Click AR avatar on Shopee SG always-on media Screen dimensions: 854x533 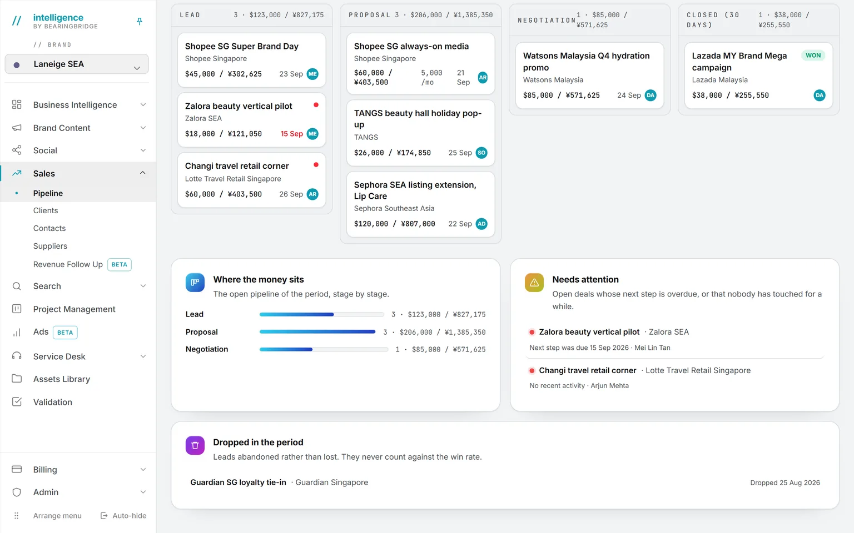click(x=483, y=78)
